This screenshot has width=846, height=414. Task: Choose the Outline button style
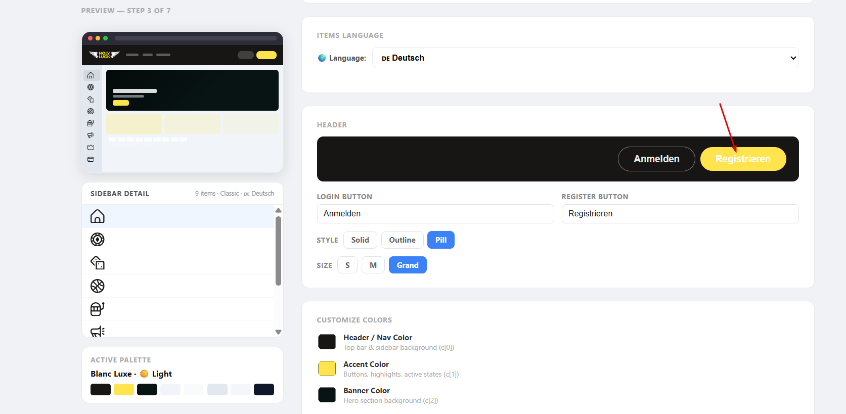(x=402, y=240)
